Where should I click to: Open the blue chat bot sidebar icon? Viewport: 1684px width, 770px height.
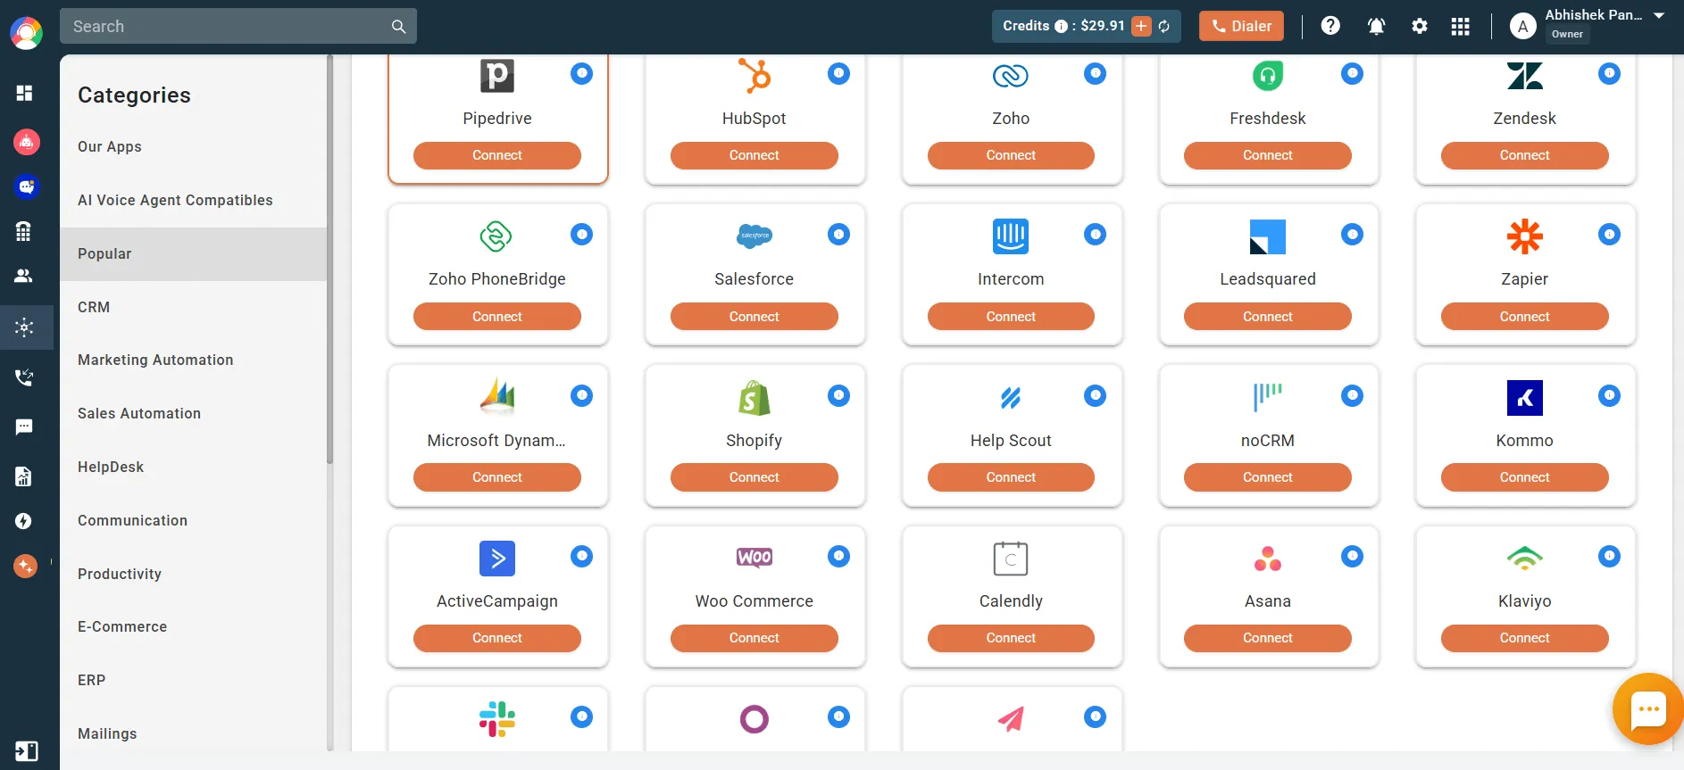tap(26, 186)
